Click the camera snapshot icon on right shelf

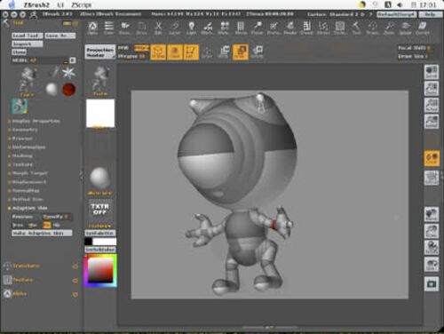coord(432,284)
